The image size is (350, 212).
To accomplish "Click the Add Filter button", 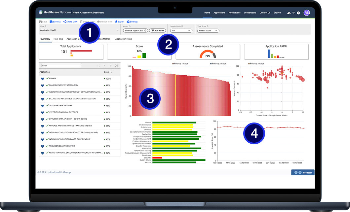I will [158, 30].
